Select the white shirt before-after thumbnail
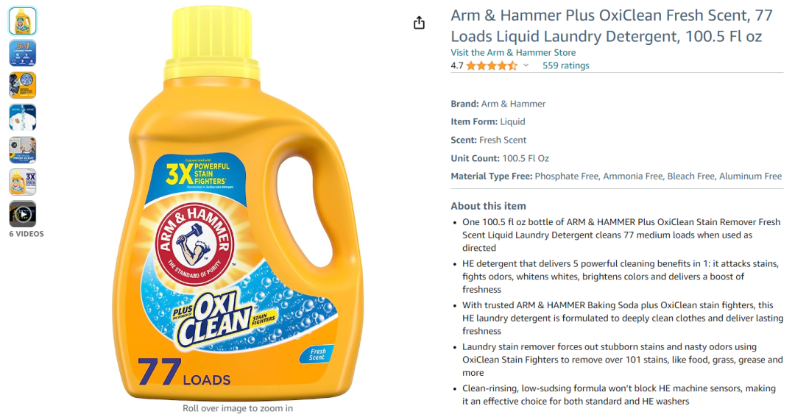Viewport: 795px width, 420px height. [x=22, y=118]
